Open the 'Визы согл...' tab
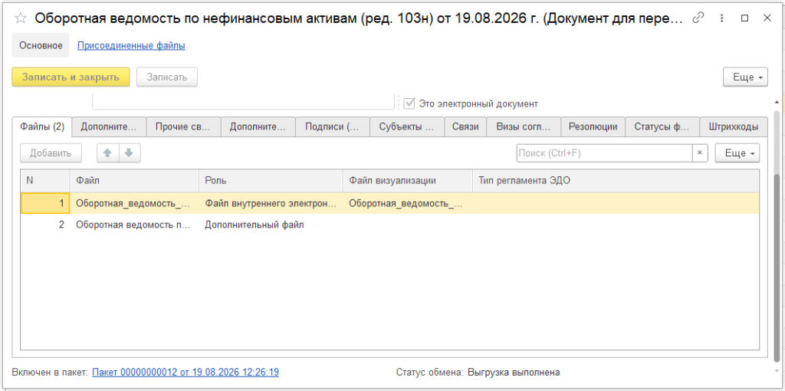The width and height of the screenshot is (785, 391). [524, 127]
